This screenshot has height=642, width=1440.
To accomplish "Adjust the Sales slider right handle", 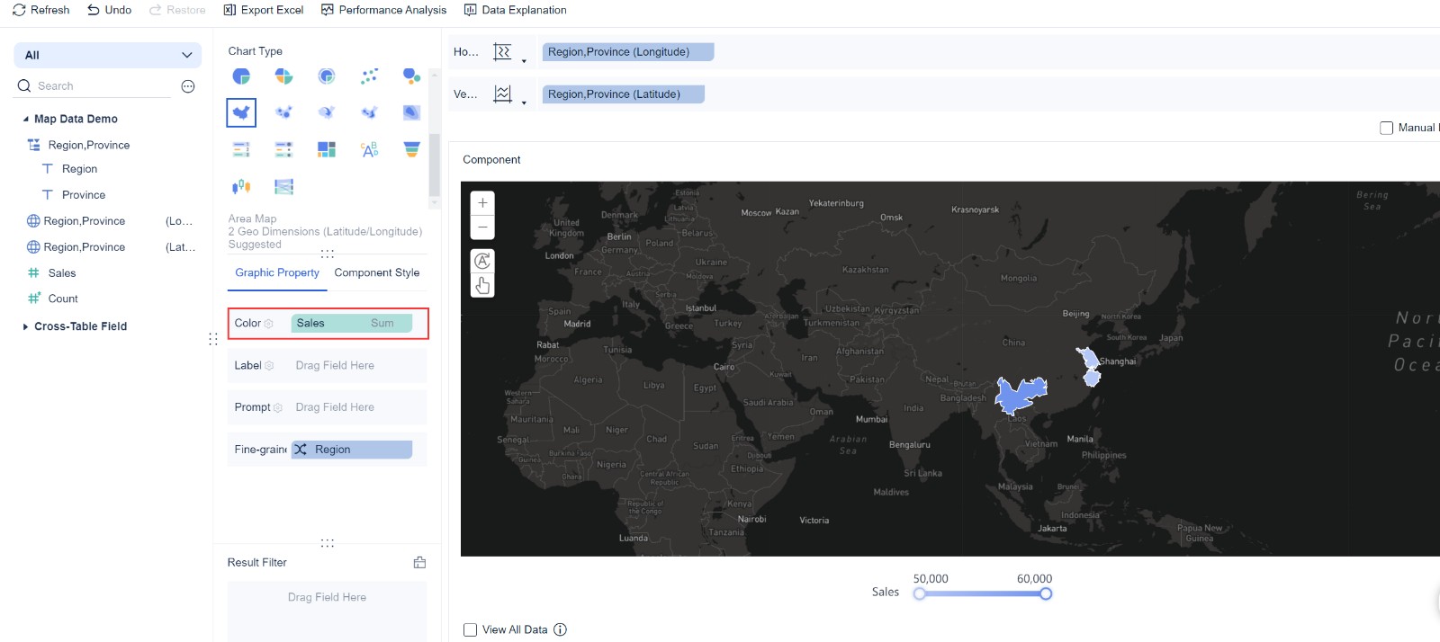I will tap(1046, 593).
